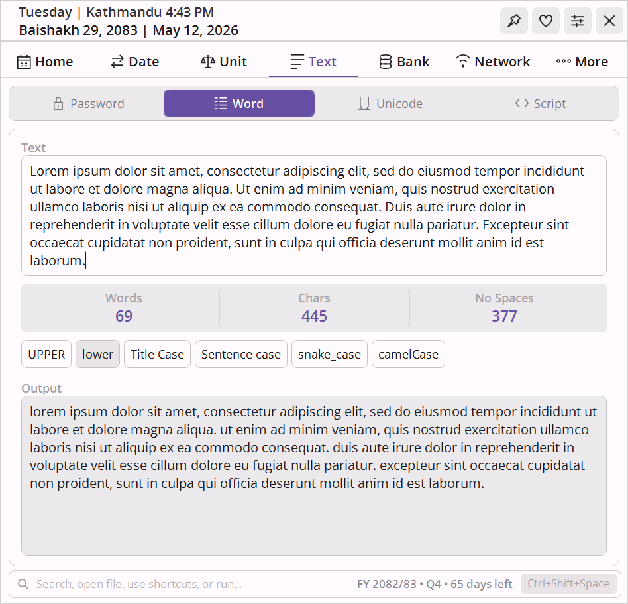628x604 pixels.
Task: Click inside the Lorem ipsum text input
Action: pyautogui.click(x=314, y=215)
